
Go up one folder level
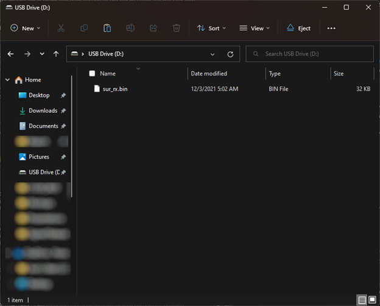click(x=56, y=54)
